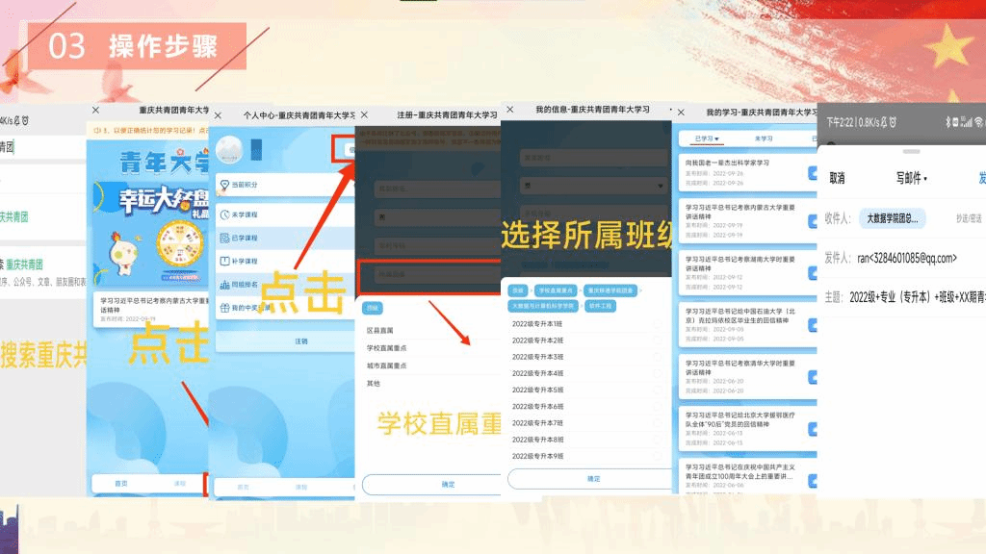
Task: Close the 我的信息 page with X icon
Action: click(x=509, y=110)
